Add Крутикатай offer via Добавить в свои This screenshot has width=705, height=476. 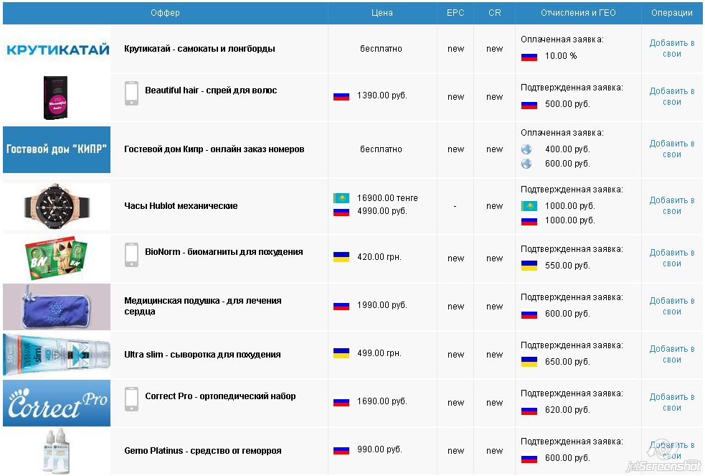pyautogui.click(x=672, y=49)
